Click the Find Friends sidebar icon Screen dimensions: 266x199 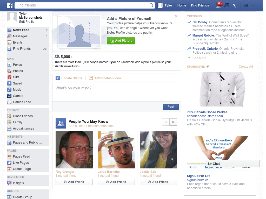pyautogui.click(x=9, y=49)
